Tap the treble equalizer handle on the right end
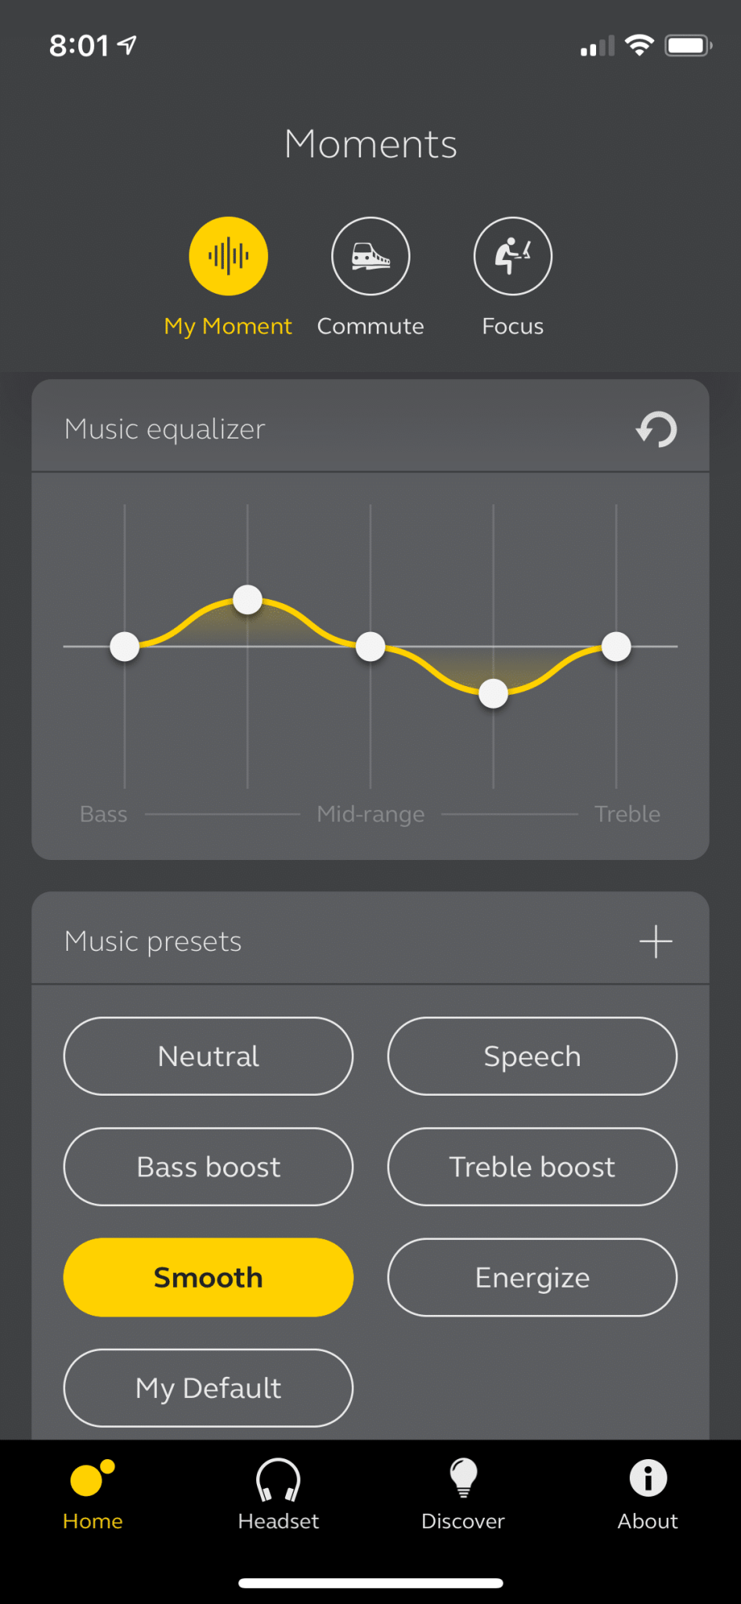The width and height of the screenshot is (741, 1604). click(616, 647)
